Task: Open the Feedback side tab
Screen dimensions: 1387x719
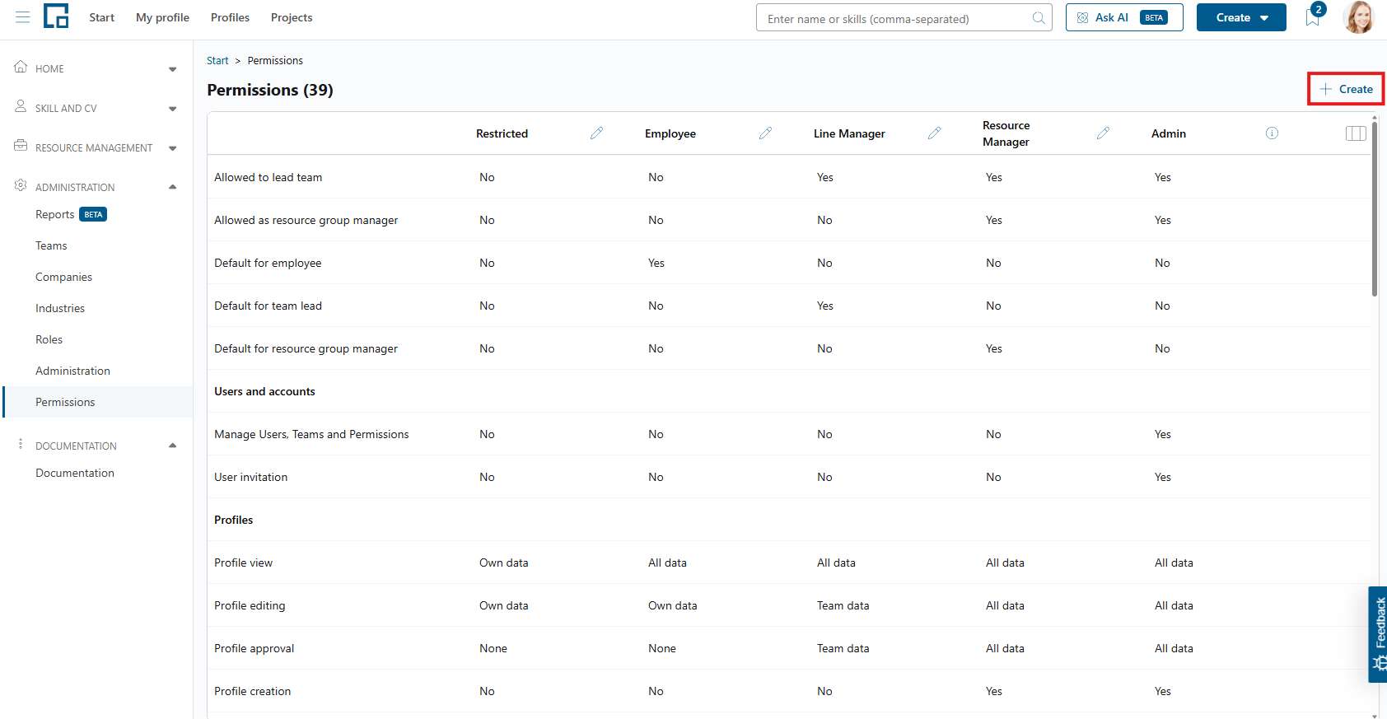Action: tap(1378, 634)
